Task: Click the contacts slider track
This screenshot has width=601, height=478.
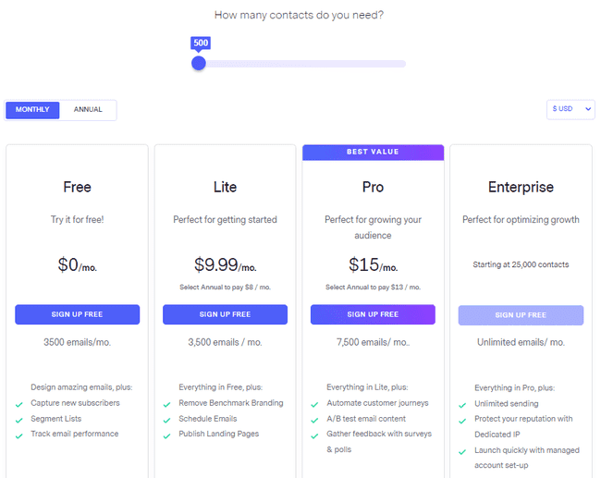Action: point(305,64)
